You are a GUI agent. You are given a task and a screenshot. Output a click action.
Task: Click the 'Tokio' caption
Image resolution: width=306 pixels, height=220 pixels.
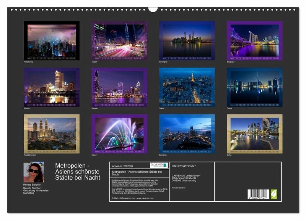pos(161,108)
